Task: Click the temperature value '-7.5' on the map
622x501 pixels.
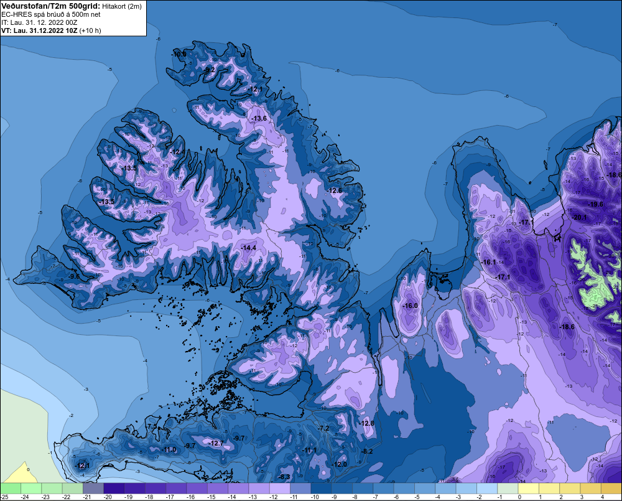Action: (x=152, y=427)
